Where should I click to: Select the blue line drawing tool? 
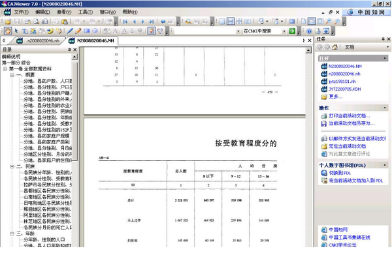[70, 31]
